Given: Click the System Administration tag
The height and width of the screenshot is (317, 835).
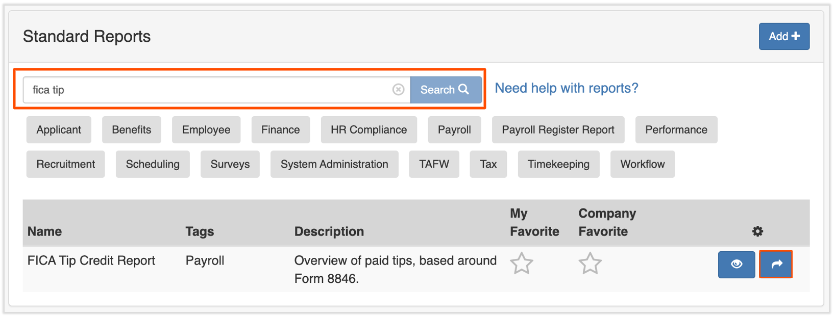Looking at the screenshot, I should pyautogui.click(x=334, y=164).
